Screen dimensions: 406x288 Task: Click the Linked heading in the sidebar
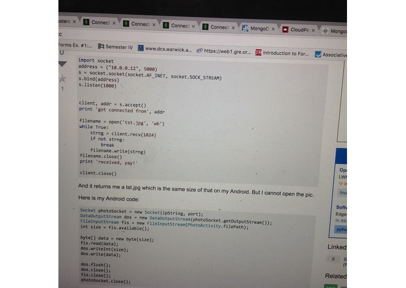(x=337, y=247)
